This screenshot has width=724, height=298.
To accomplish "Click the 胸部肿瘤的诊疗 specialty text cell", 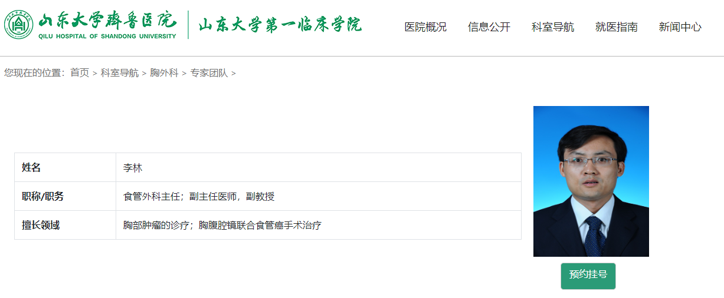I will click(222, 226).
